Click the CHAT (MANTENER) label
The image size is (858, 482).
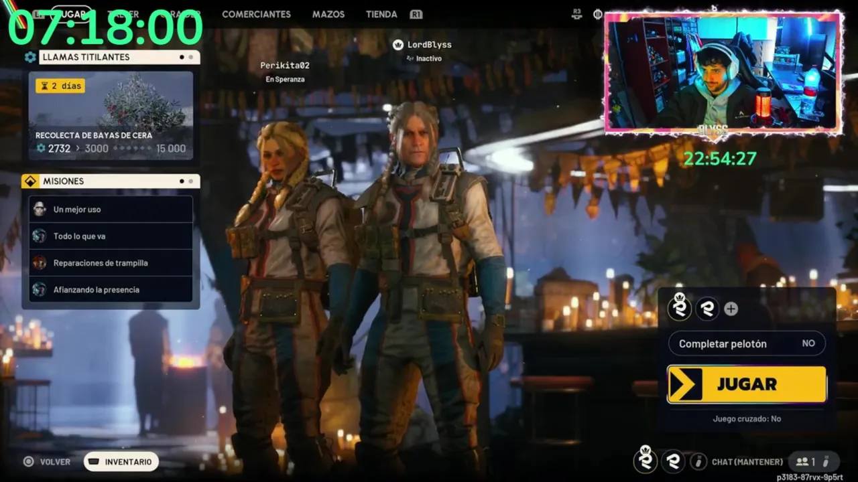point(747,462)
